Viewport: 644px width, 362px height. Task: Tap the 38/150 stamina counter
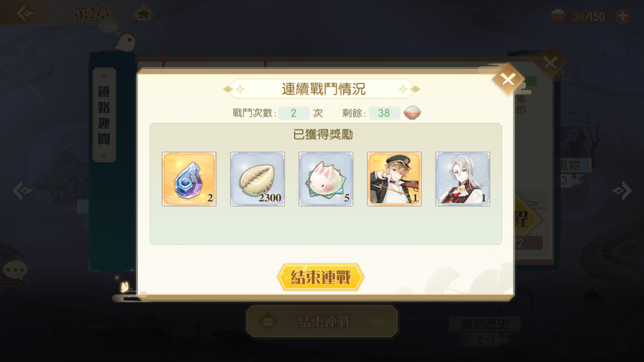pos(589,17)
